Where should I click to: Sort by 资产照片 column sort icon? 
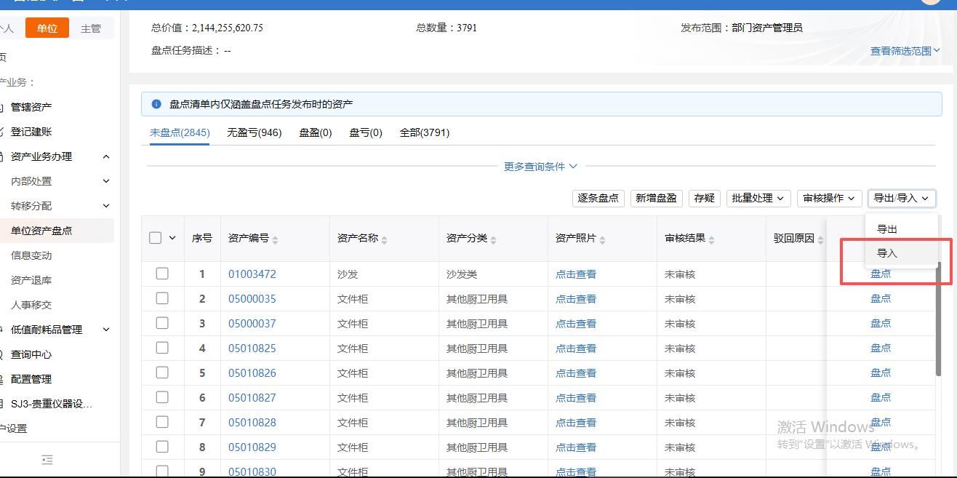603,239
